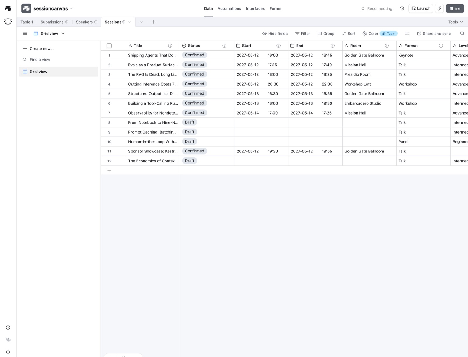The height and width of the screenshot is (357, 468).
Task: Select cell 'Keynote' in Format column
Action: [x=423, y=55]
